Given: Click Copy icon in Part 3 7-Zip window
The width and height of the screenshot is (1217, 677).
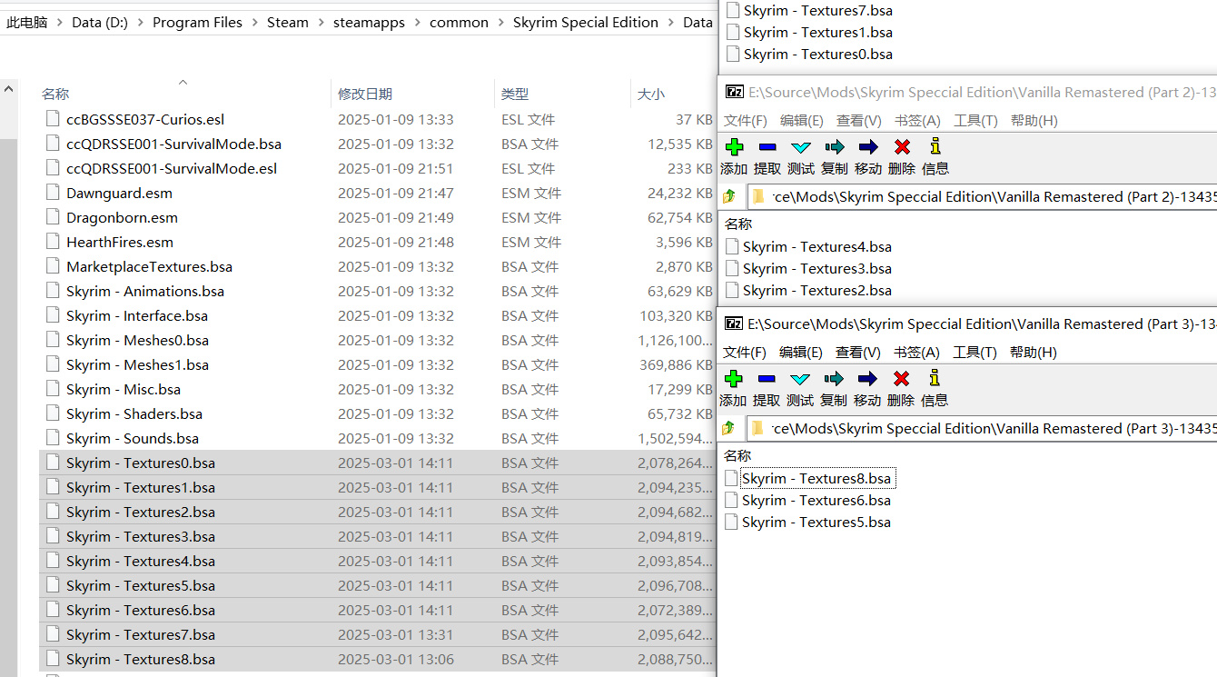Looking at the screenshot, I should tap(833, 379).
